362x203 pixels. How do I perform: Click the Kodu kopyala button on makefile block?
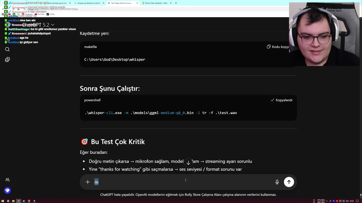tap(278, 47)
